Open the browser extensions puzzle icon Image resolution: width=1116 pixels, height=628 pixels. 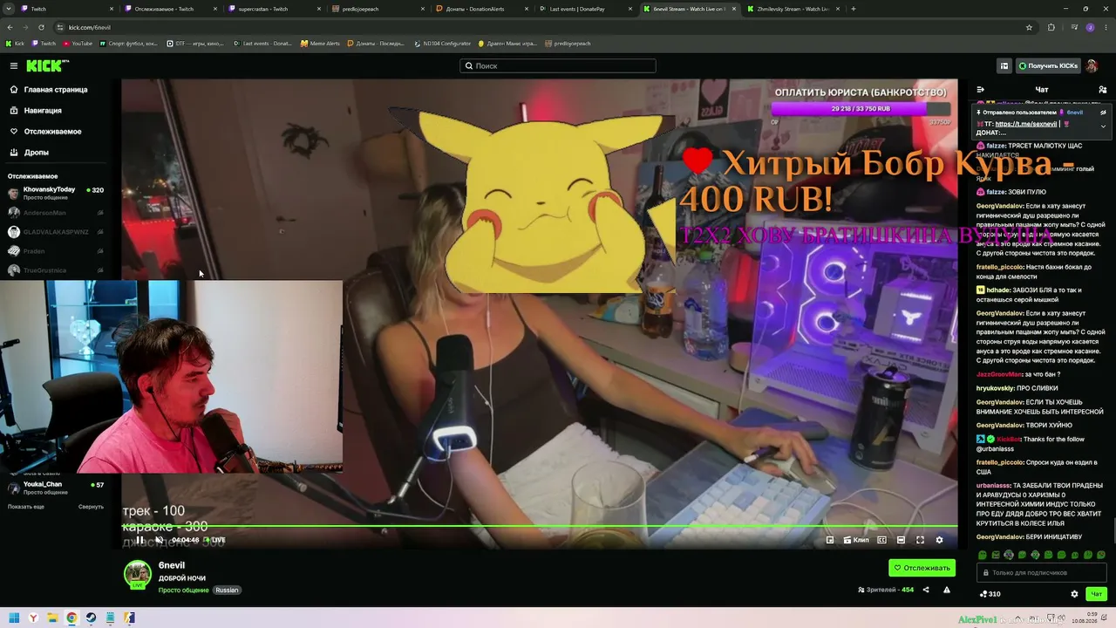(1051, 27)
